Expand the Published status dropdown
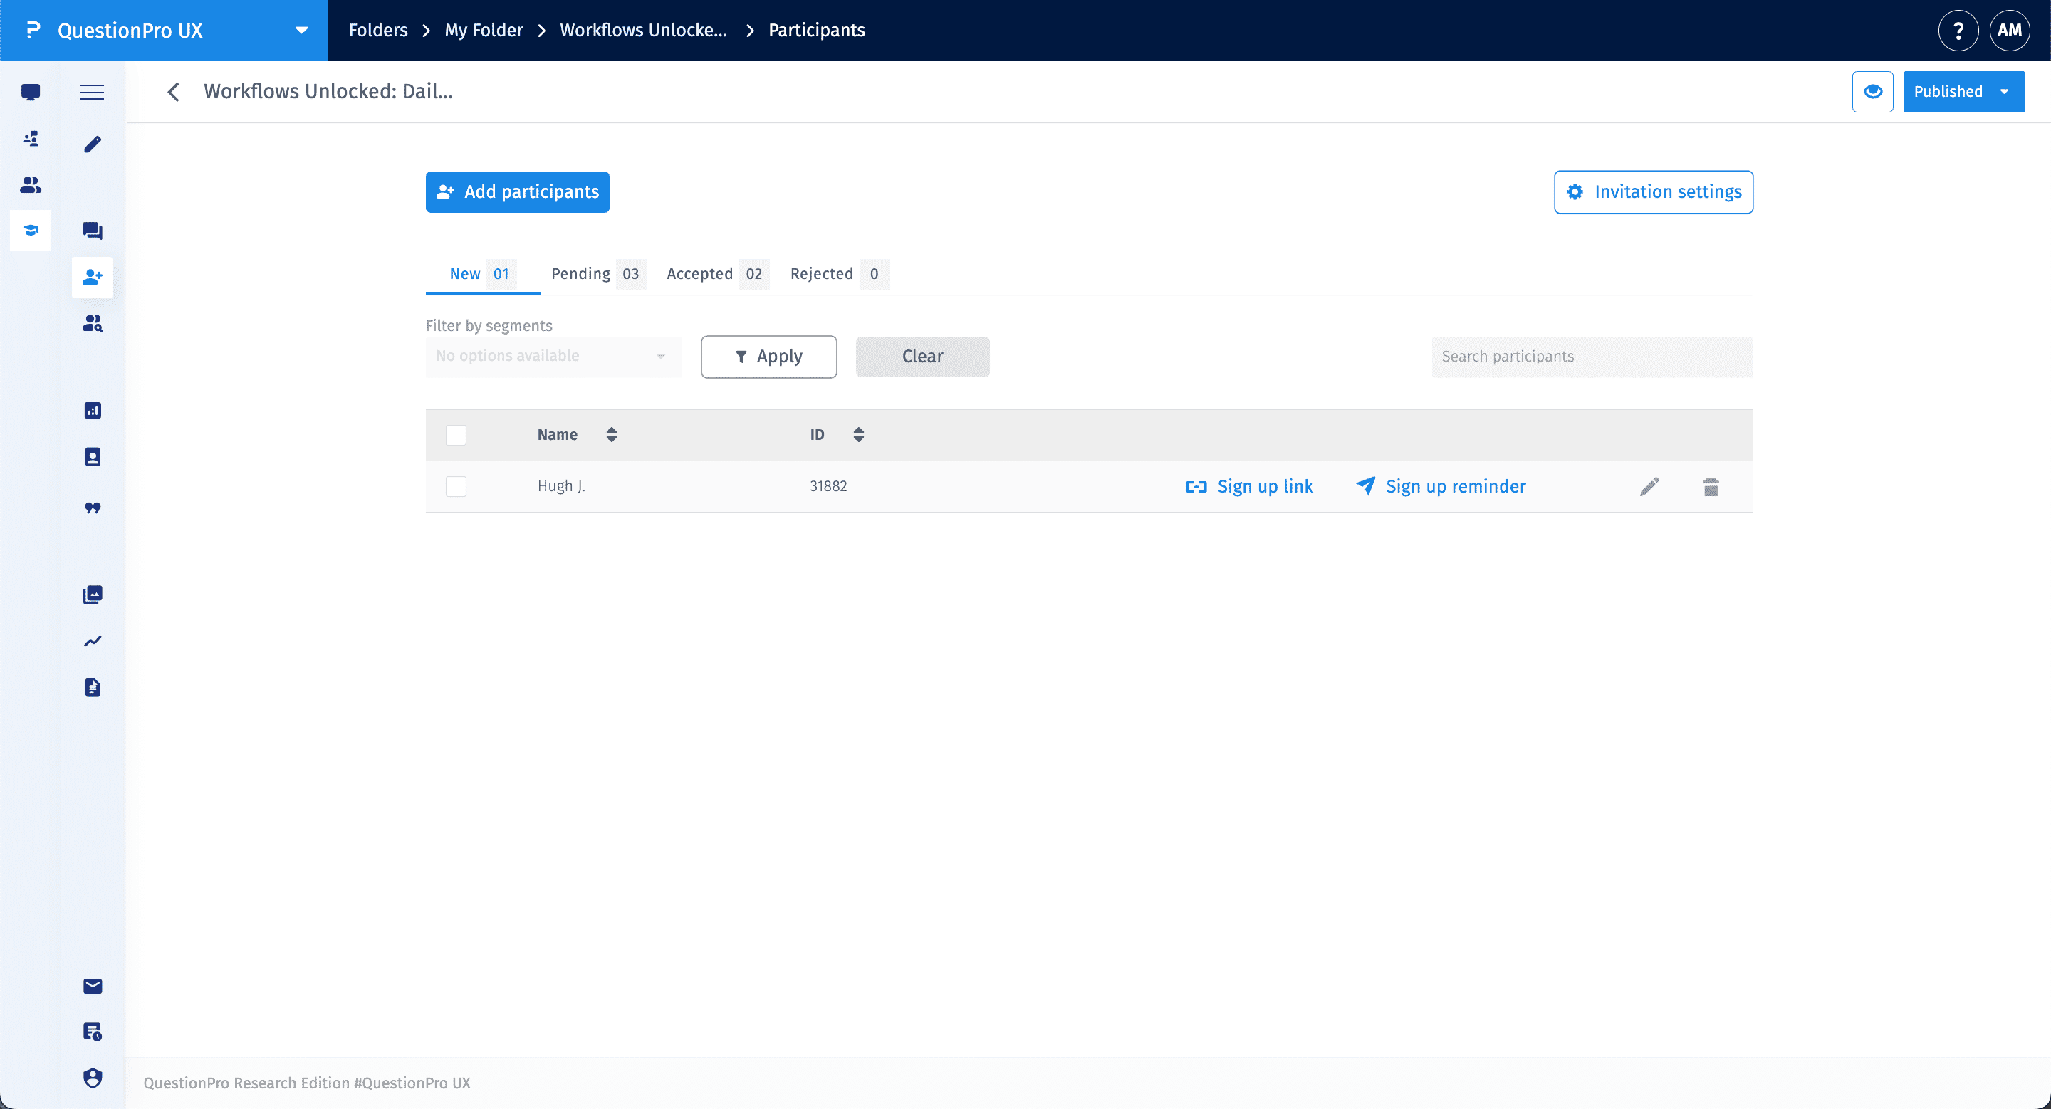Image resolution: width=2051 pixels, height=1109 pixels. [1963, 92]
